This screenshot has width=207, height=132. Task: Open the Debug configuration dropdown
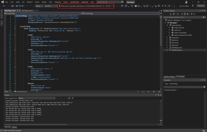39,6
